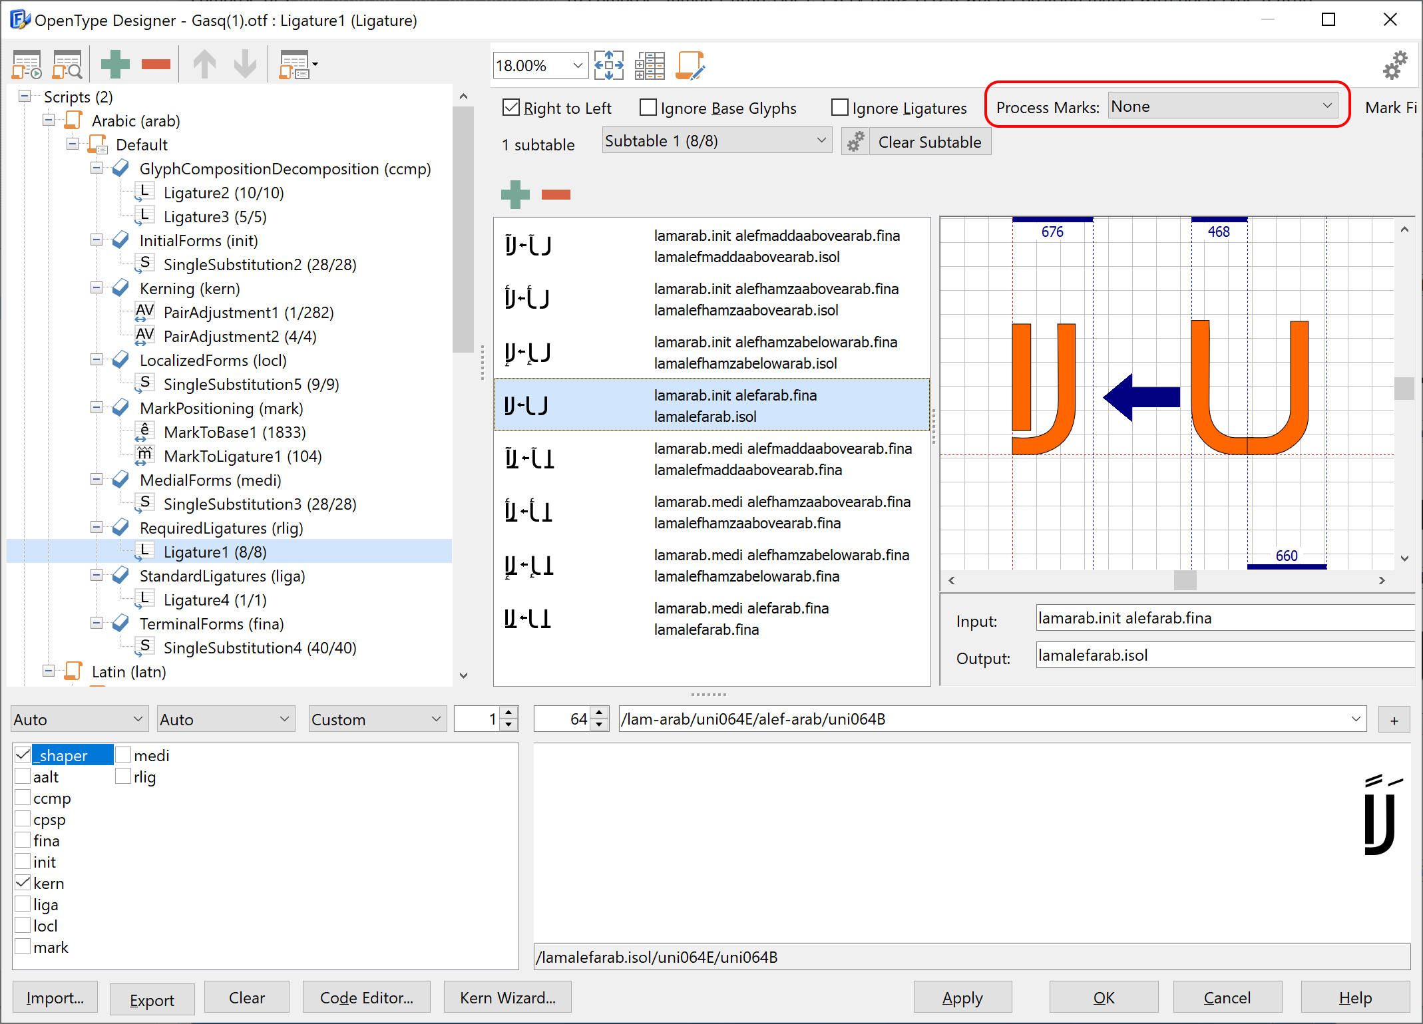Open the table view options icon with dropdown arrow
1423x1024 pixels.
298,65
